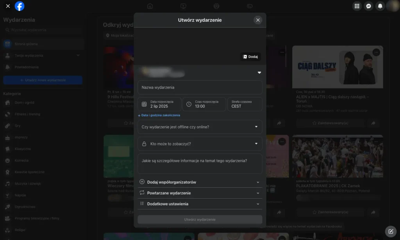Expand Dodatkowe ustawienia section
Screen dimensions: 400x240
[200, 204]
